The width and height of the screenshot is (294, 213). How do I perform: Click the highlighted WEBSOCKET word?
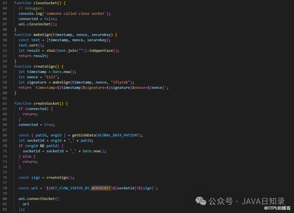point(101,188)
